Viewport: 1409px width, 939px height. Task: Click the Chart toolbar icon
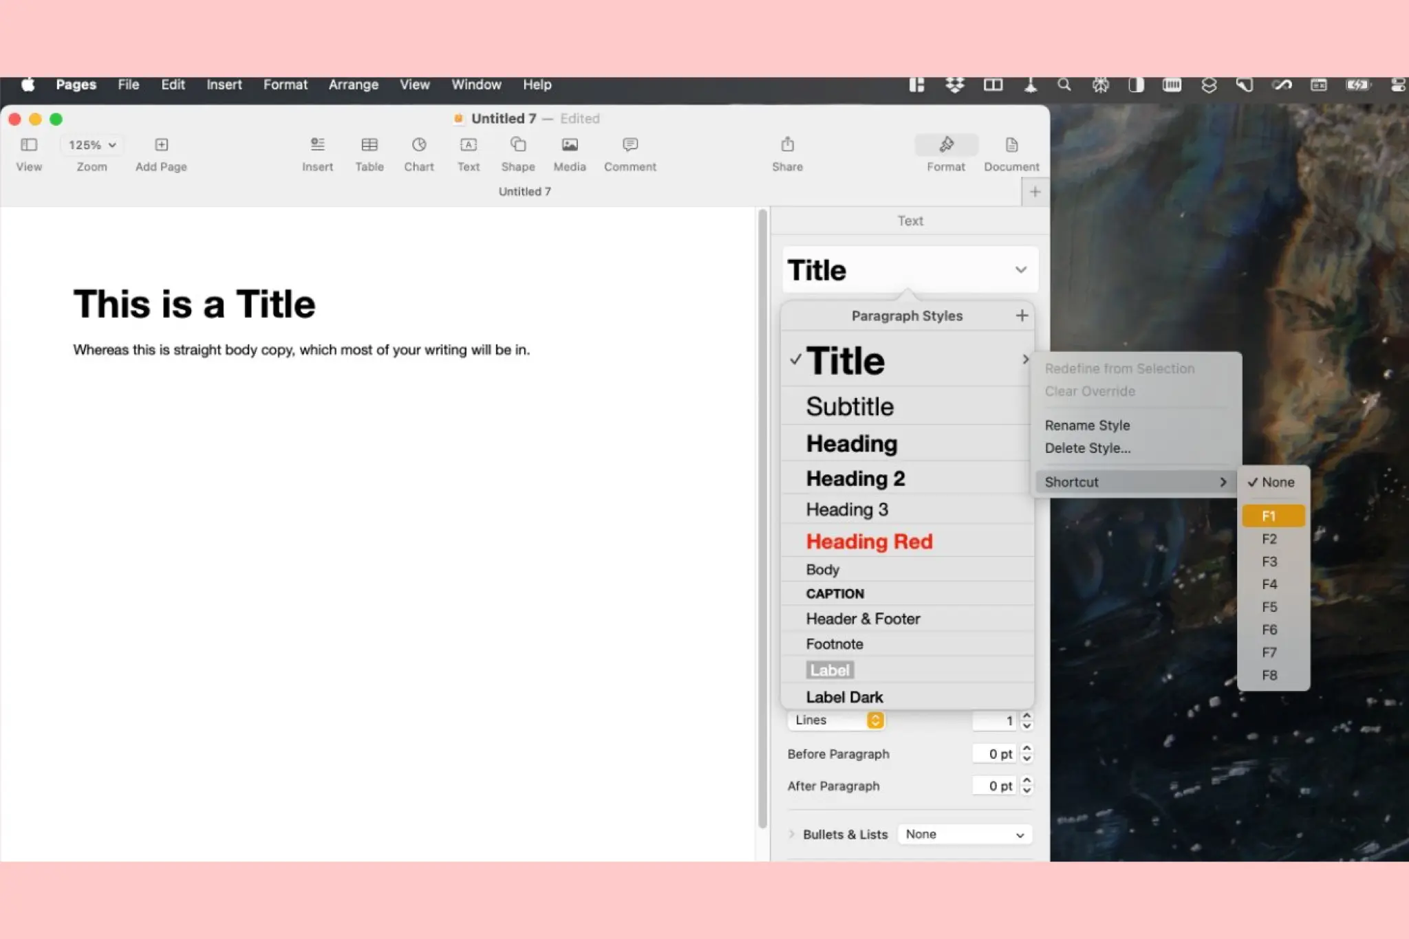coord(419,145)
